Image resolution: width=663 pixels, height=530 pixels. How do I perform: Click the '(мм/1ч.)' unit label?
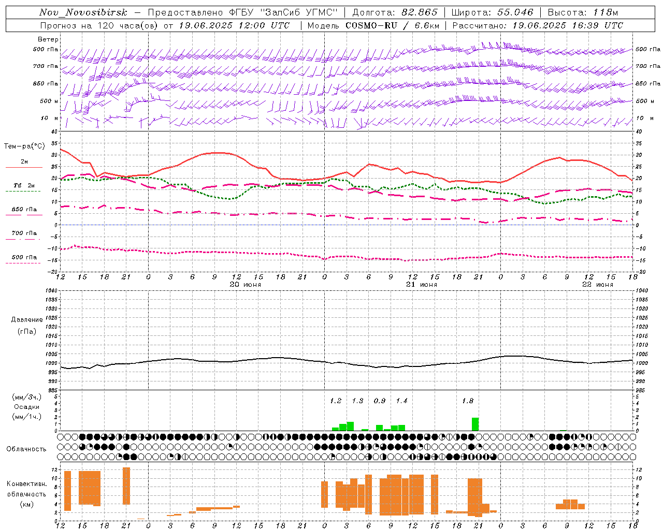[x=27, y=417]
